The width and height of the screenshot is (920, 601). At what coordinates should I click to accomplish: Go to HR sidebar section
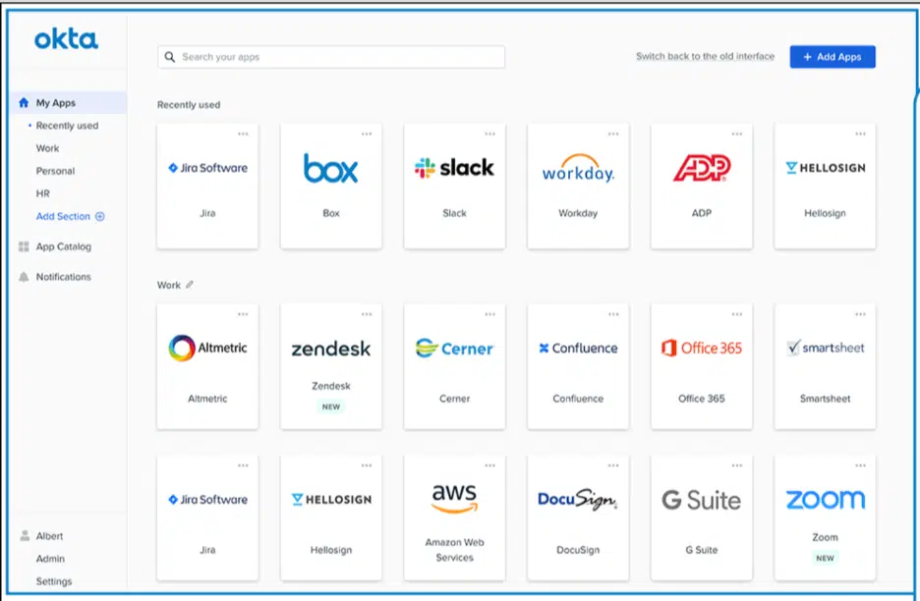43,193
